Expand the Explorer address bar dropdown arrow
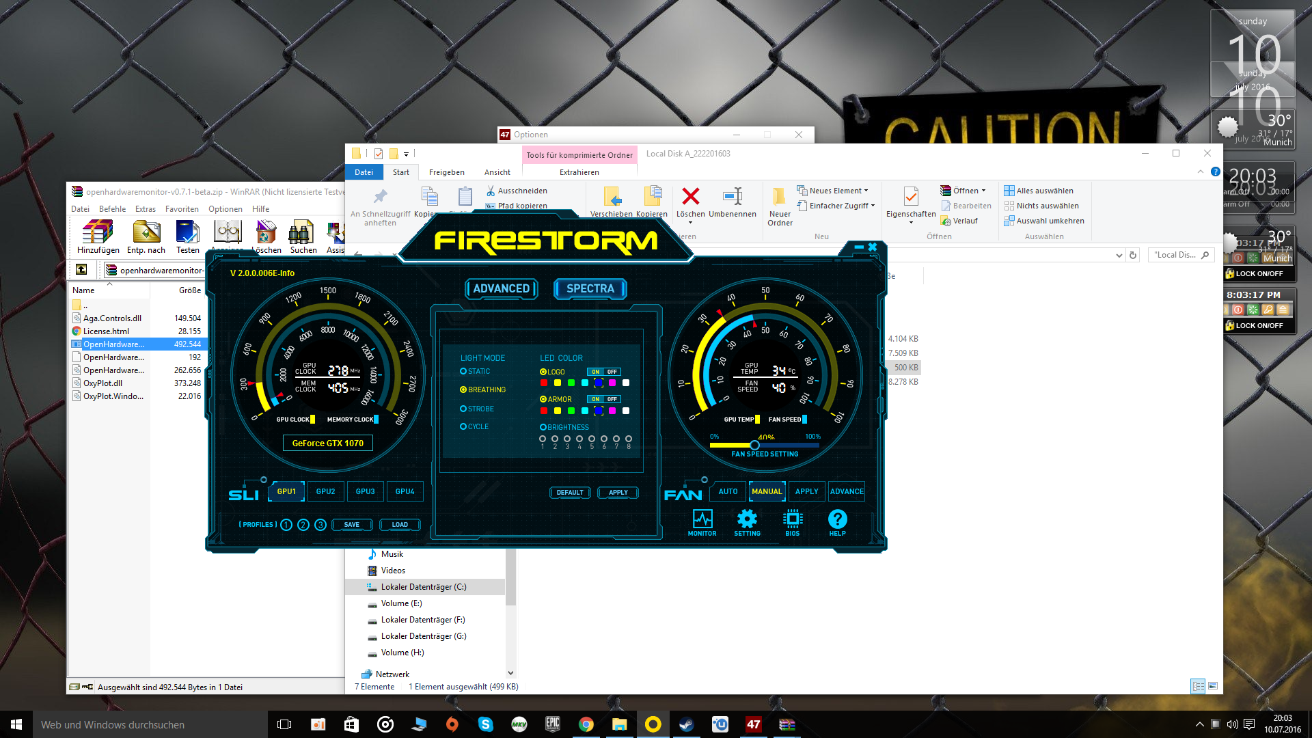Screen dimensions: 1312x738 tap(1119, 256)
